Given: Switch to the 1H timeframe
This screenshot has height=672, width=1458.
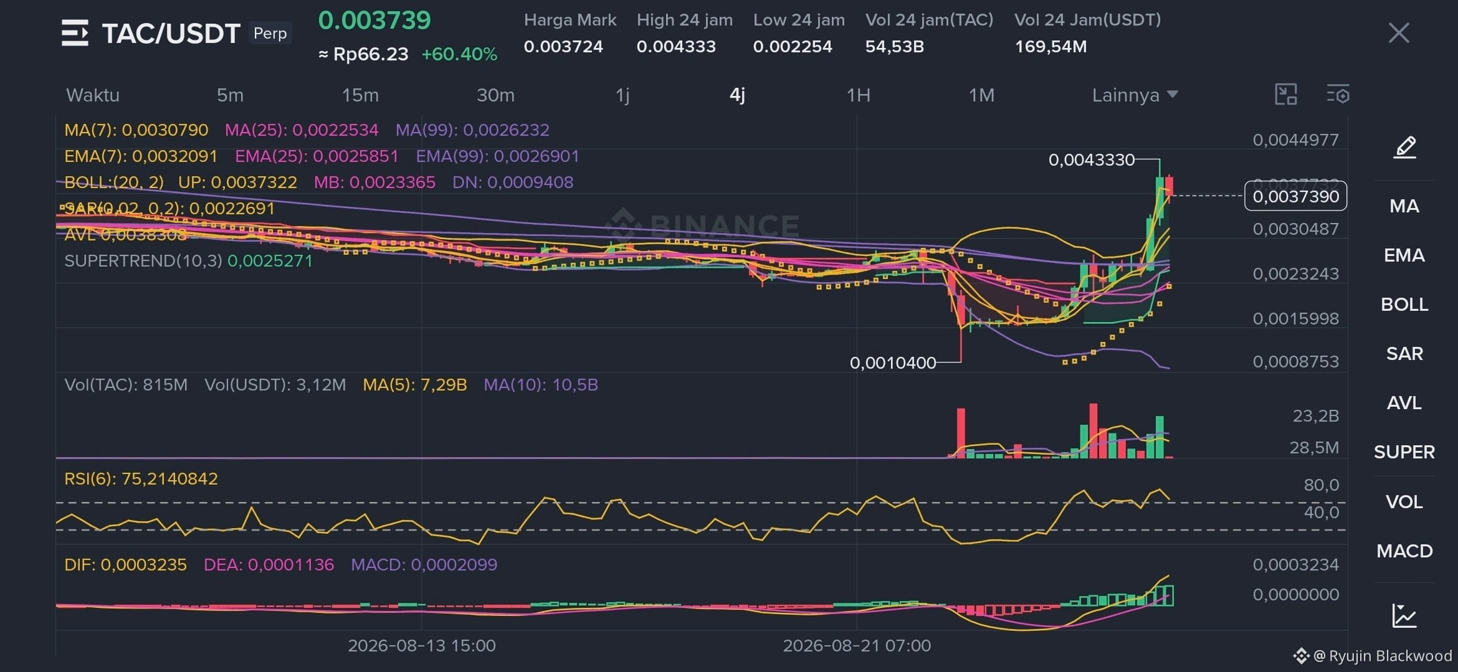Looking at the screenshot, I should pyautogui.click(x=858, y=95).
